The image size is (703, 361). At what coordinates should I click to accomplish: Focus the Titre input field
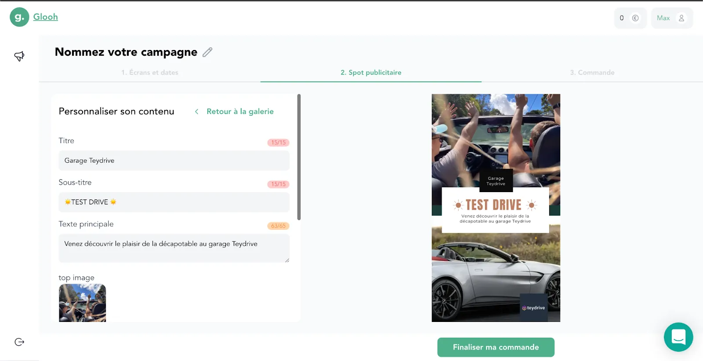[174, 161]
